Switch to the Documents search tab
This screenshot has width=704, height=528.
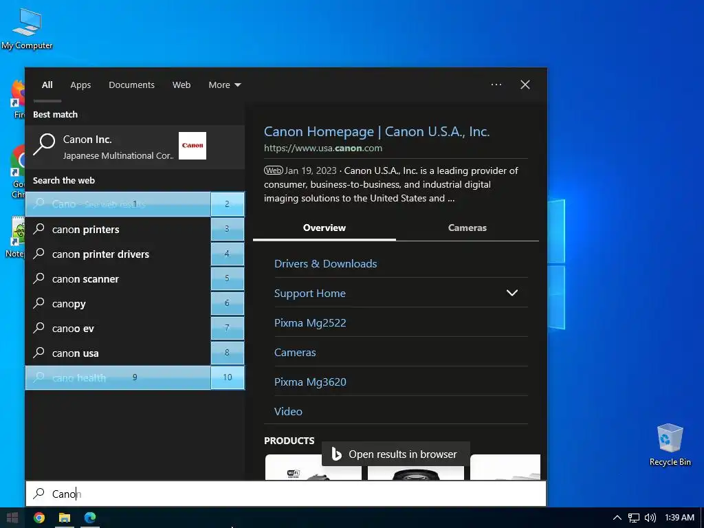131,85
